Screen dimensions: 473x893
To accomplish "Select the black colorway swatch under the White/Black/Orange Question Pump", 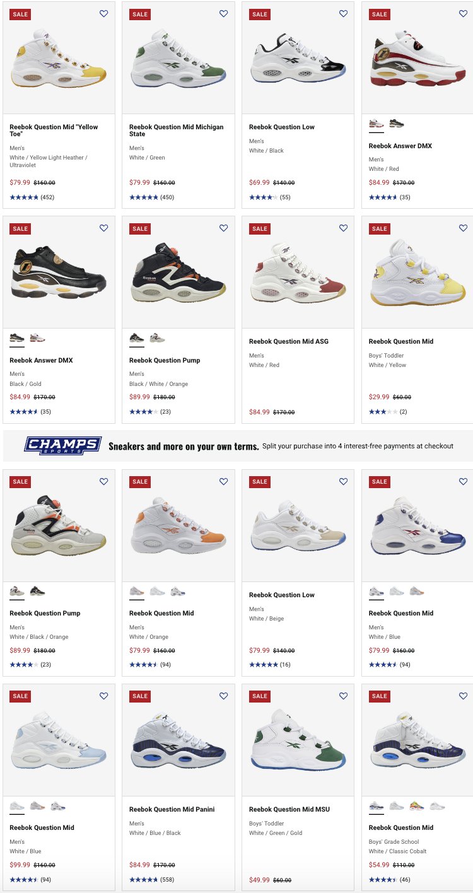I will (x=37, y=592).
